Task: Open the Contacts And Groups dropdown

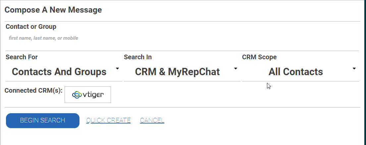Action: click(59, 72)
